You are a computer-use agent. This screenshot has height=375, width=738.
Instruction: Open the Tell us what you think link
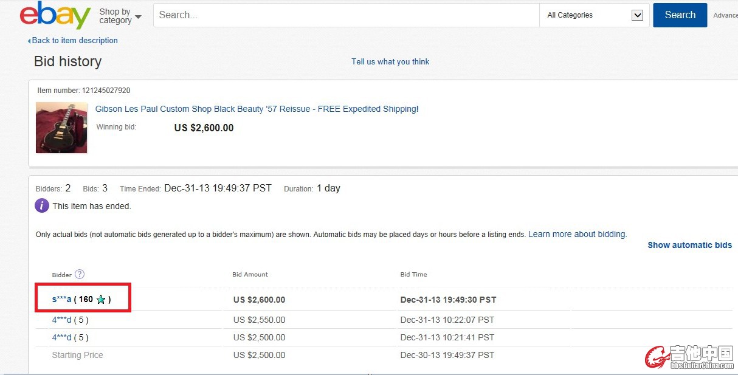[x=390, y=61]
